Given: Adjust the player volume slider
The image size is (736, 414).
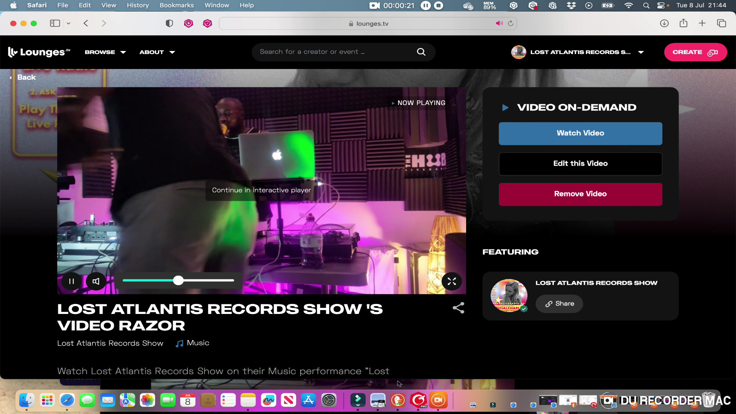Looking at the screenshot, I should [178, 281].
